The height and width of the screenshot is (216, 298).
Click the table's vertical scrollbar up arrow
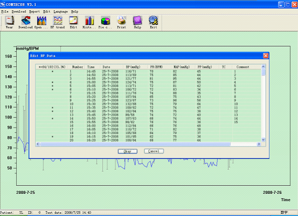[263, 66]
